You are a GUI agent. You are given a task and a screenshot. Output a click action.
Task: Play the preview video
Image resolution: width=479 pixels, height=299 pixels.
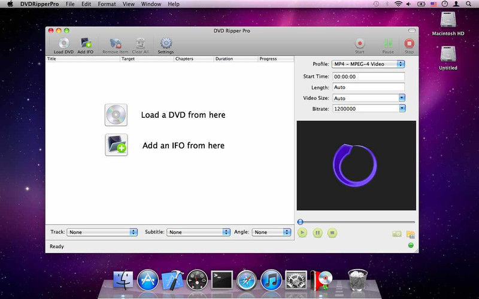302,233
